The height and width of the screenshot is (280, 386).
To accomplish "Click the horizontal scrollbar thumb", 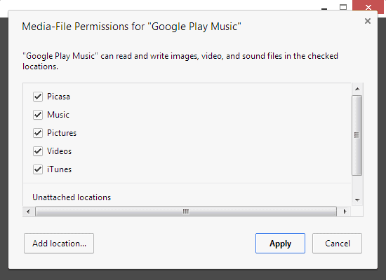I will coord(186,211).
